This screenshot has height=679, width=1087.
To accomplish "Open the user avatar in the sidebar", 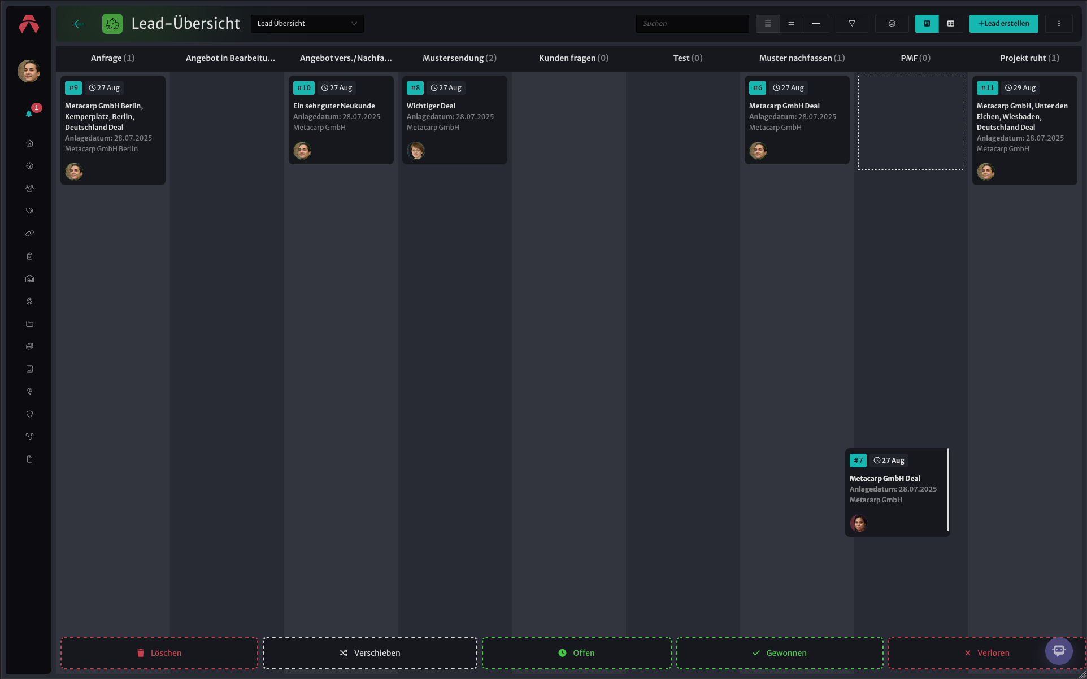I will [29, 71].
